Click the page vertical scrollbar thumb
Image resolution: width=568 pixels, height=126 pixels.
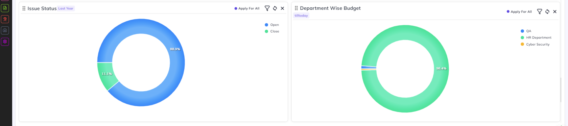(x=561, y=90)
